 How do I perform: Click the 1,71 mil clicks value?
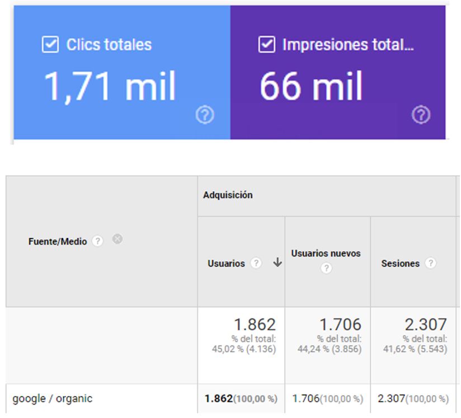(x=110, y=87)
